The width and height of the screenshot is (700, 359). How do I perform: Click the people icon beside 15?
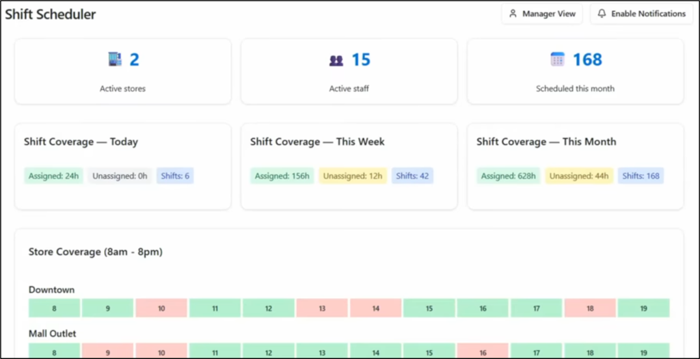tap(336, 60)
